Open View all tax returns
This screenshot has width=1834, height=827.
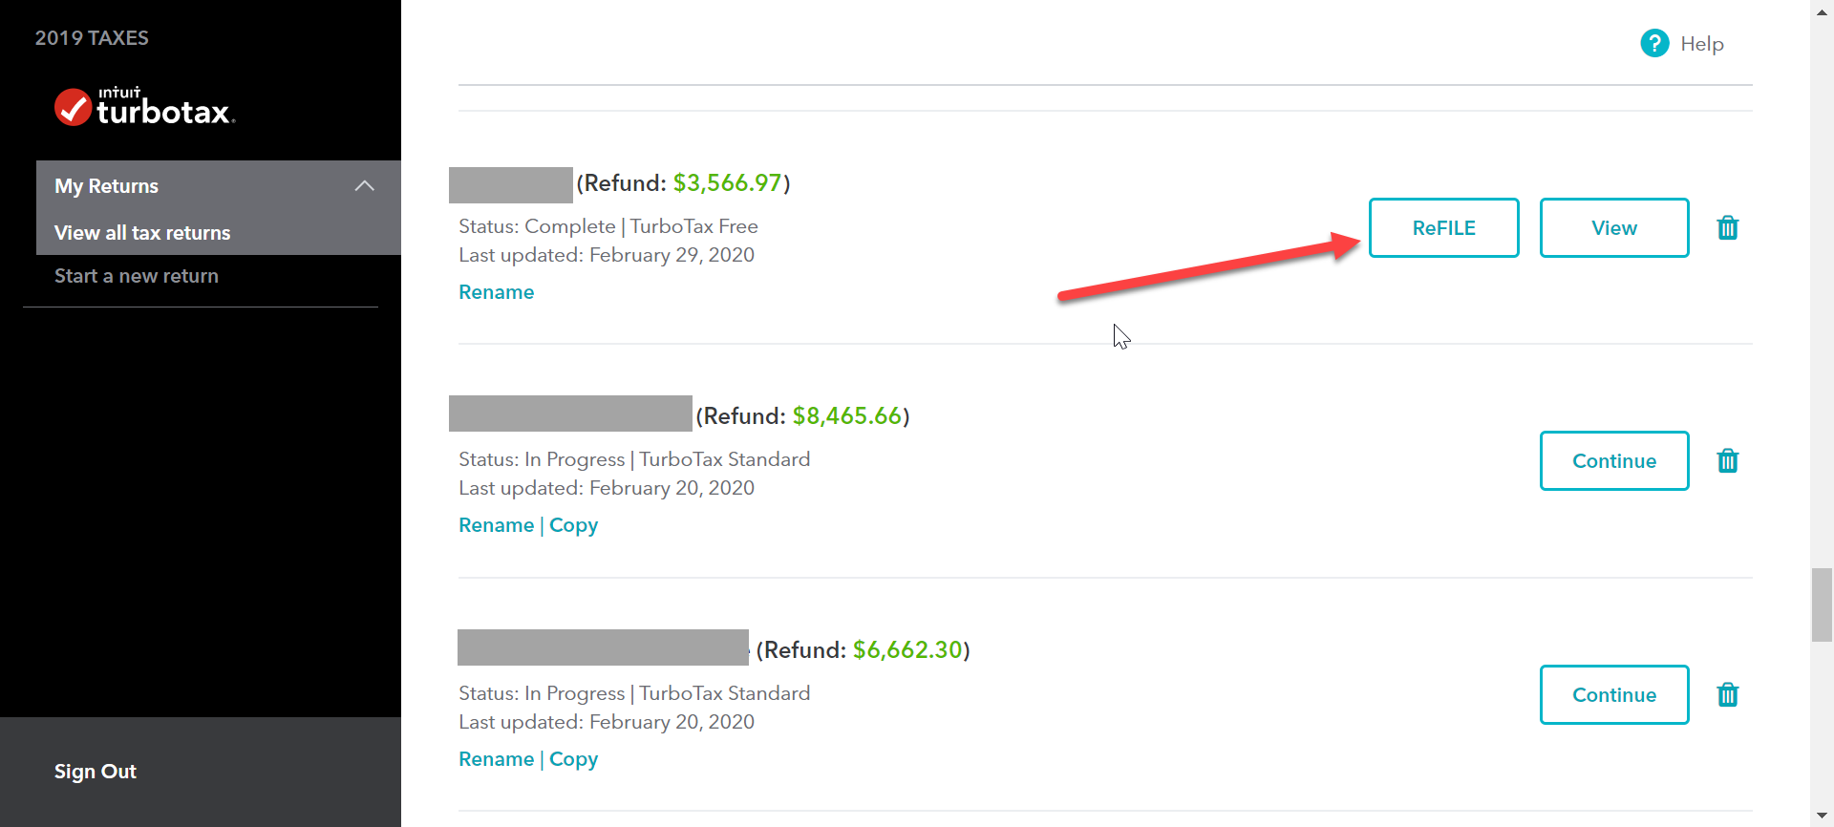tap(142, 233)
